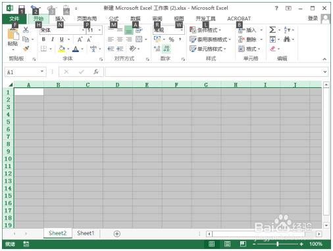
Task: Switch to Page Layout view icon
Action: click(227, 244)
